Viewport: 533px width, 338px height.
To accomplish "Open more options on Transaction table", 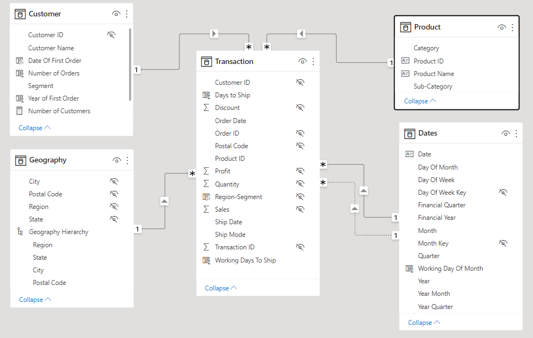I will point(313,62).
